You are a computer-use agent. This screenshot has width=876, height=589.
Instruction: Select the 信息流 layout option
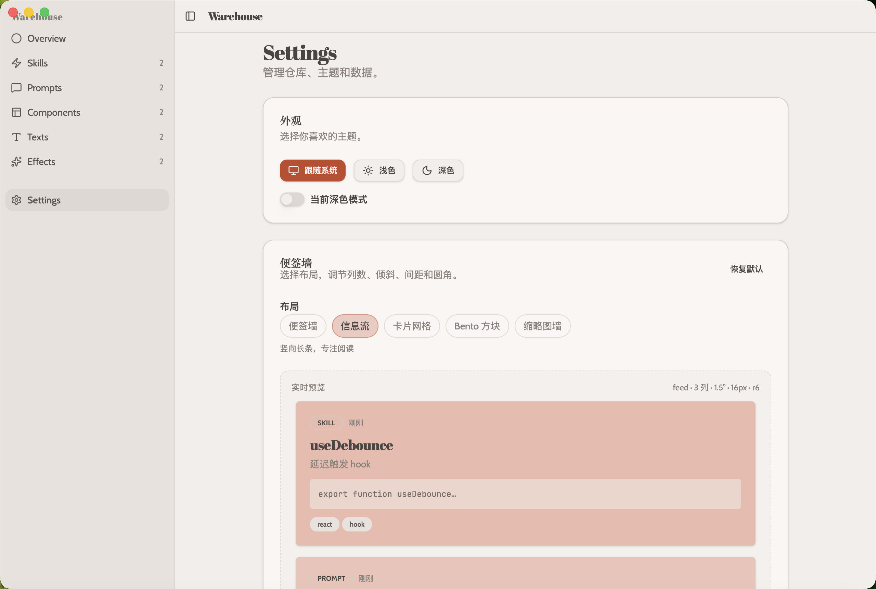pyautogui.click(x=355, y=326)
